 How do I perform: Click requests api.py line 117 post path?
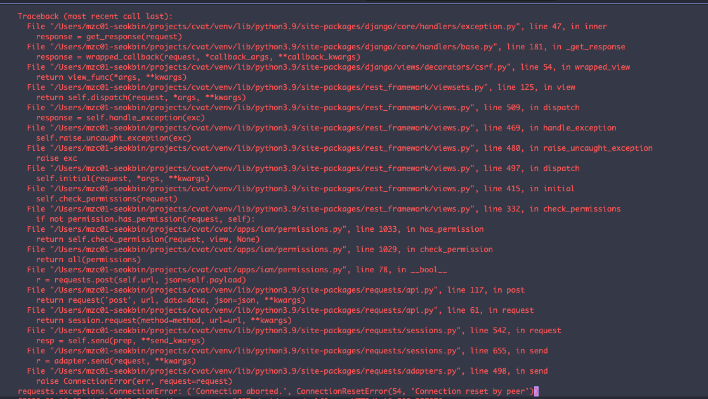pos(276,290)
